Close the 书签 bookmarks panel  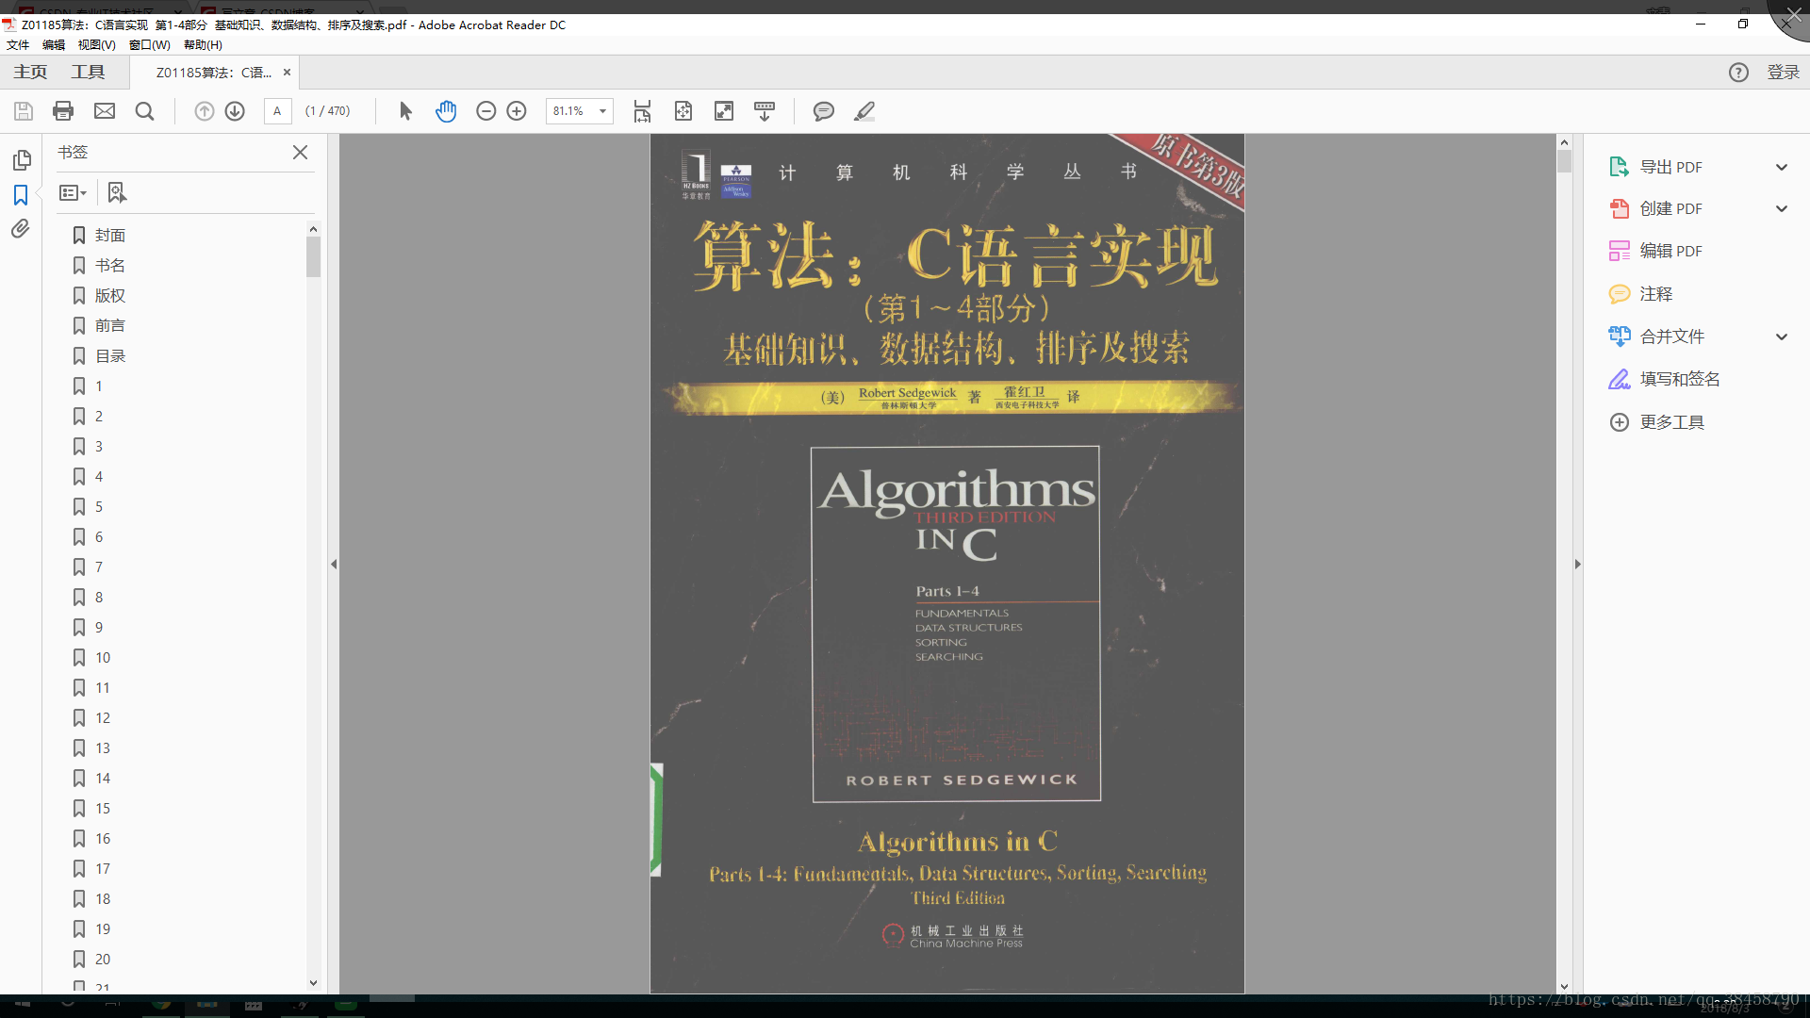300,152
